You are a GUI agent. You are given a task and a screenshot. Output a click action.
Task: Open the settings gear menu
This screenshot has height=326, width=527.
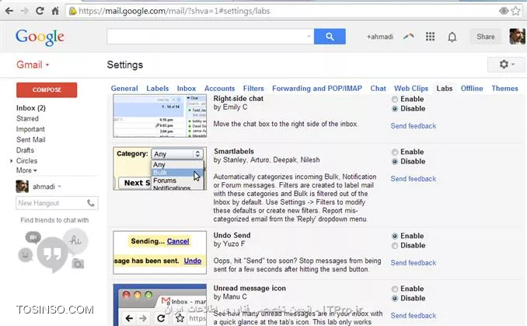coord(506,64)
